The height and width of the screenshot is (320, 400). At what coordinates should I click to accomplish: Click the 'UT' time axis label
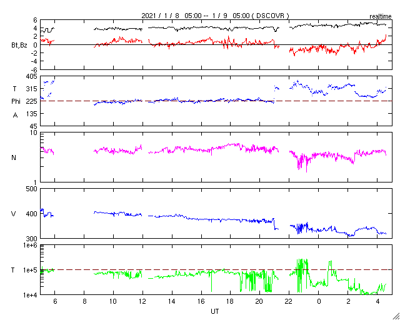coord(215,311)
